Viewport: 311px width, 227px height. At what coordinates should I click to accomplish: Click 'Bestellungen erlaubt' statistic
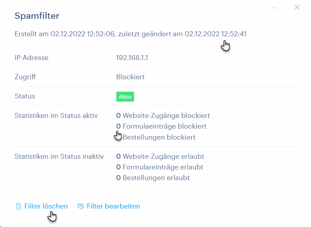coord(156,178)
